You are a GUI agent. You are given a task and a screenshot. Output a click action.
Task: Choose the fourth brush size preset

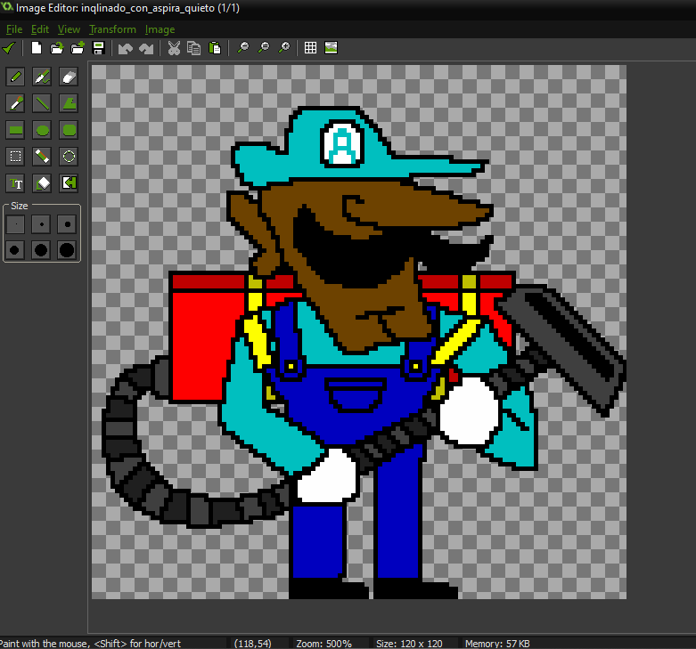pos(15,250)
